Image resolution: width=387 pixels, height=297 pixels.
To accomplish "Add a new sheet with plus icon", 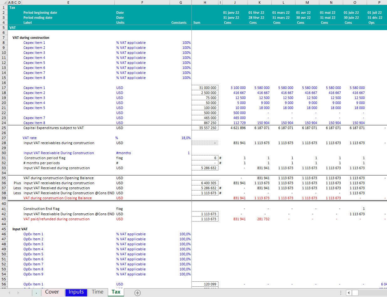I will pos(137,293).
